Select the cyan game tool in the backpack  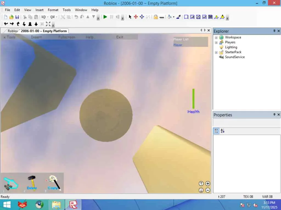(x=10, y=183)
